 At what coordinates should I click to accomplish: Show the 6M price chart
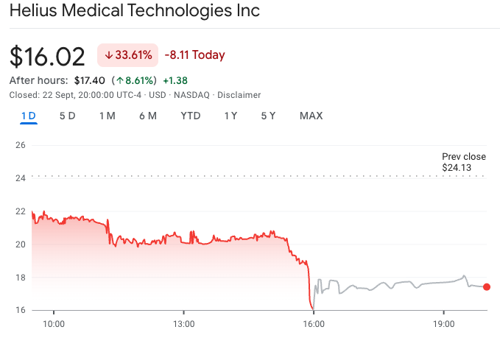click(147, 116)
